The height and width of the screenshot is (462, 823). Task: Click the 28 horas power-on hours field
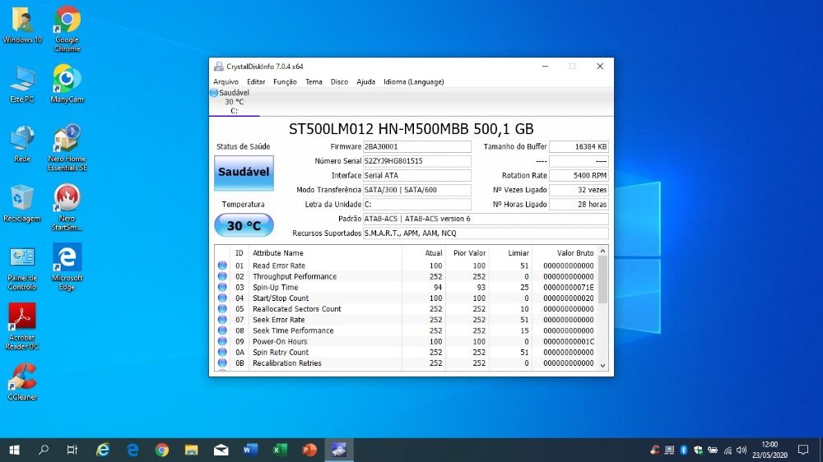coord(579,205)
